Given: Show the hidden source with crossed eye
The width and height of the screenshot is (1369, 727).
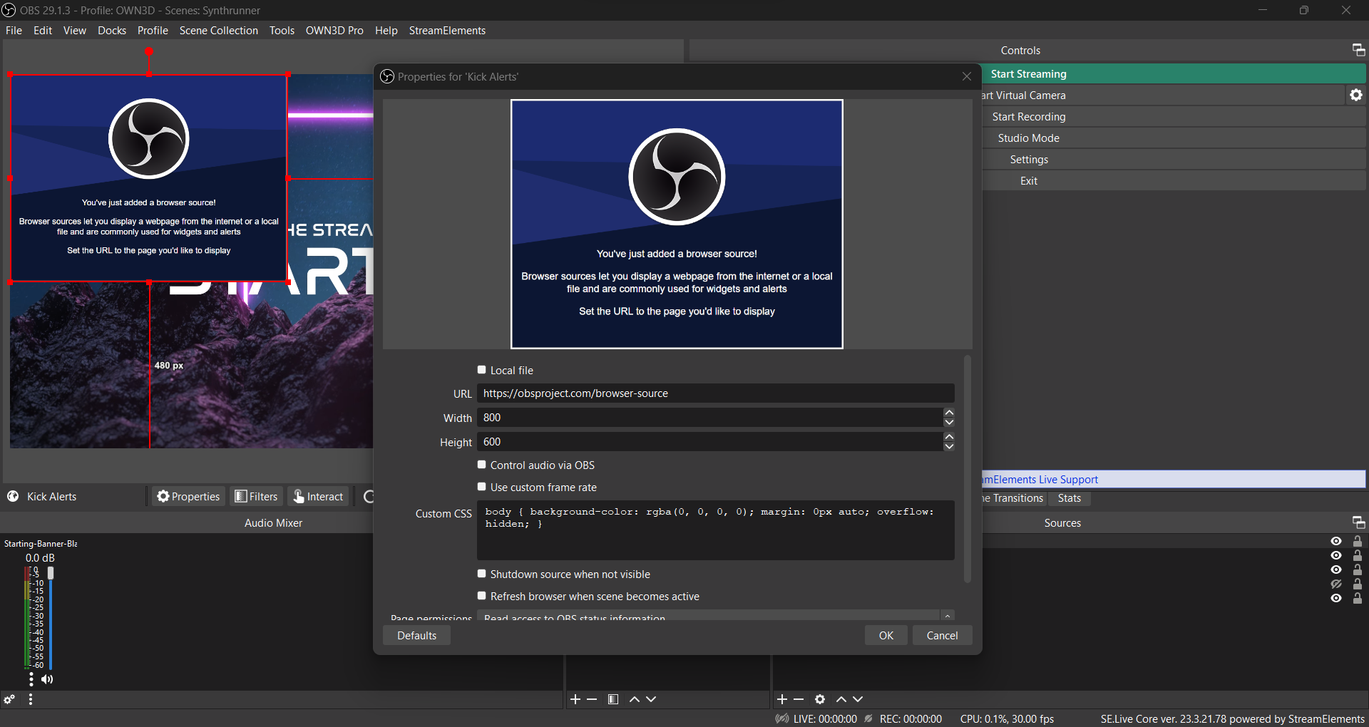Looking at the screenshot, I should [1336, 584].
